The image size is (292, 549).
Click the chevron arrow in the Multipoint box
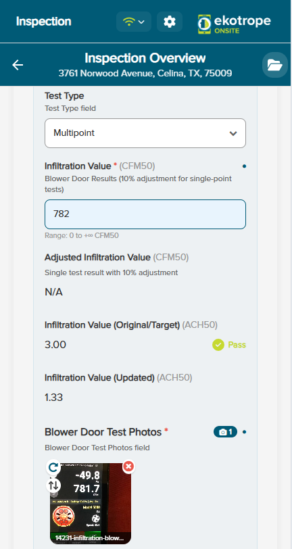coord(233,133)
